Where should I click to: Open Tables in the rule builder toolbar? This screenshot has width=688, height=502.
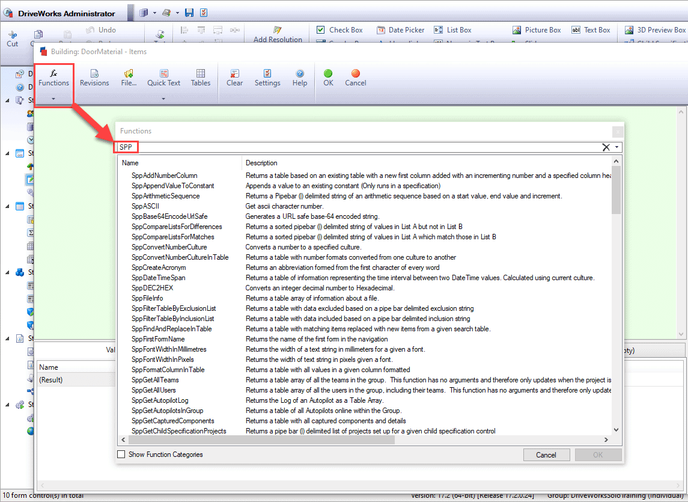pyautogui.click(x=201, y=78)
